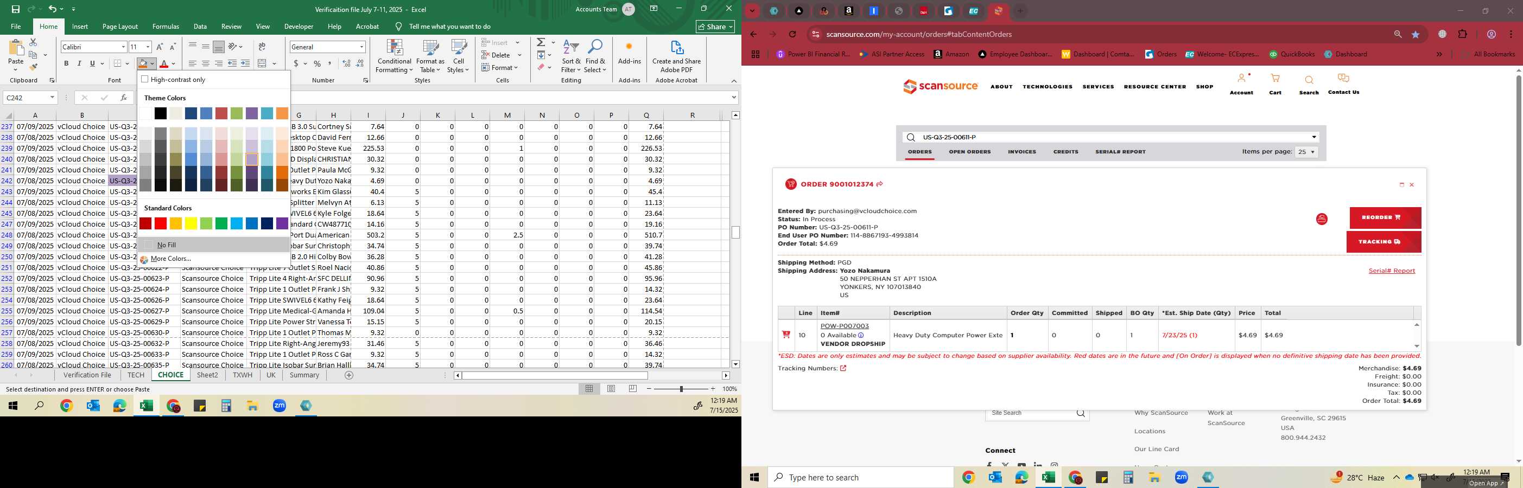Click the Share button in Excel
1523x488 pixels.
[715, 27]
